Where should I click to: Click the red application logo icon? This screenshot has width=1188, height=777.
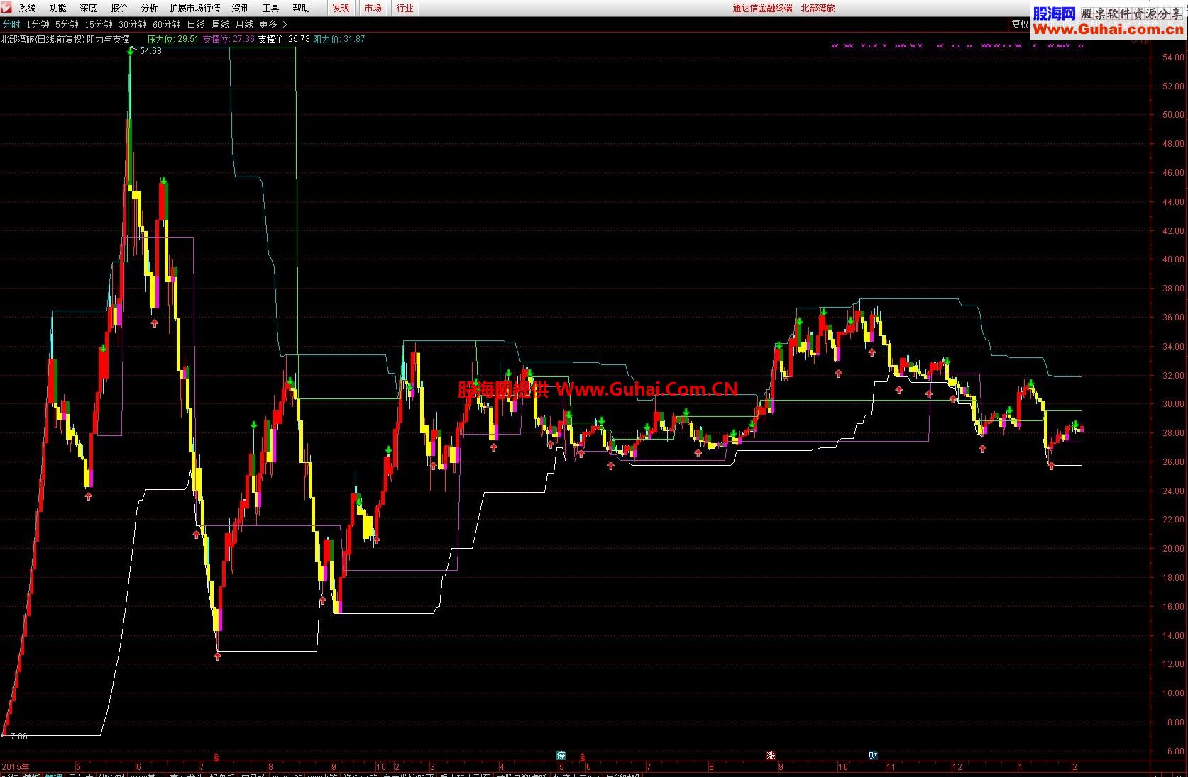coord(6,8)
